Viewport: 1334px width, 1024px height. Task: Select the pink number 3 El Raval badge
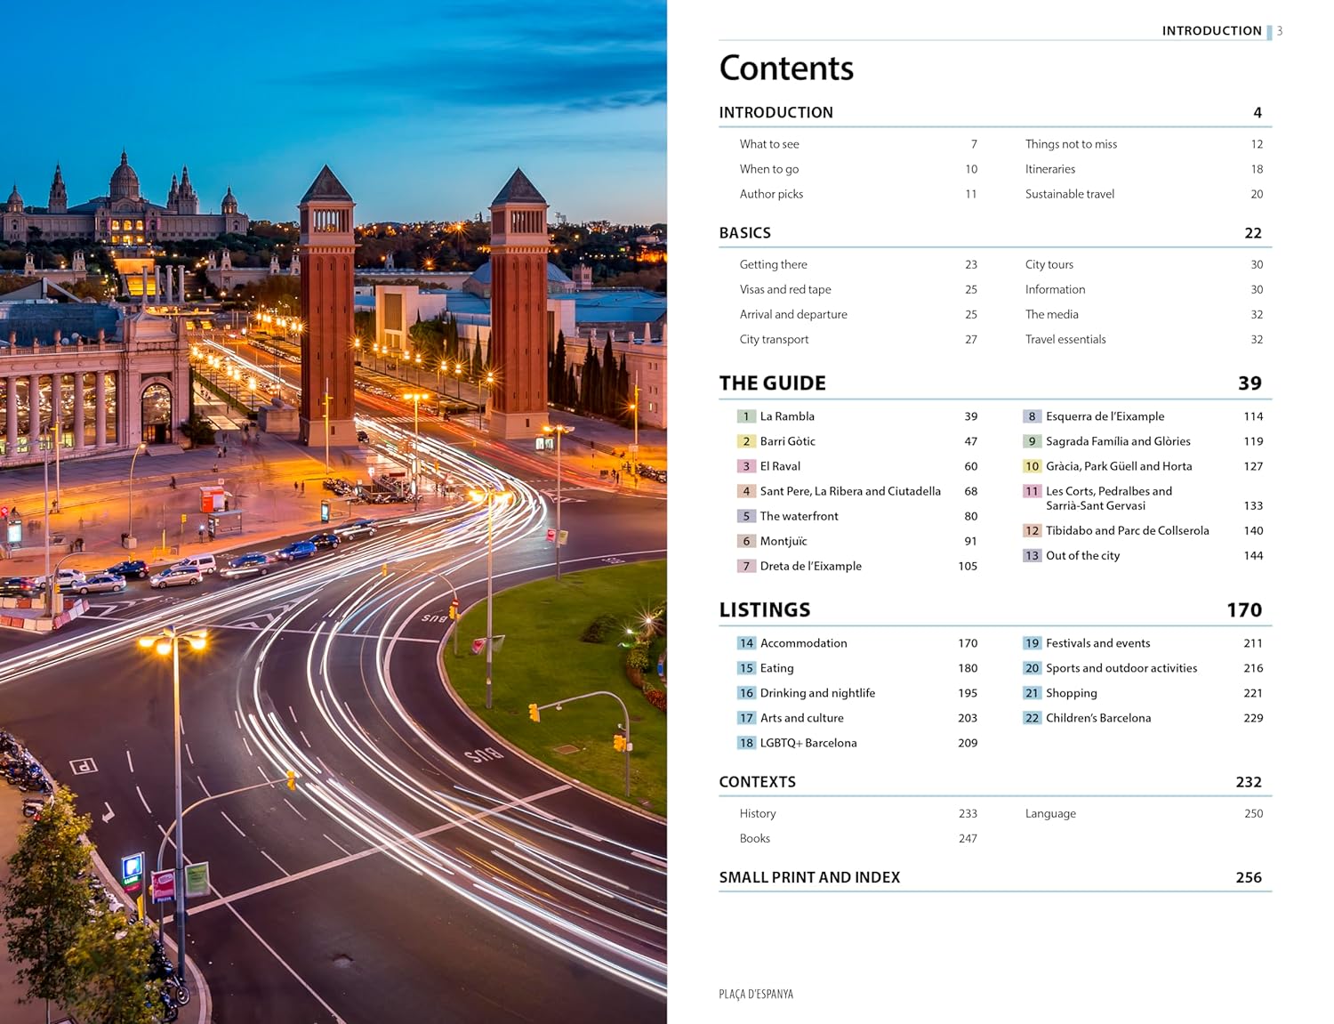tap(746, 466)
